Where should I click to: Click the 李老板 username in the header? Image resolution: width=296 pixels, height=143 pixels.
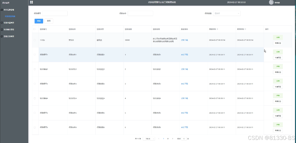[x=277, y=3]
